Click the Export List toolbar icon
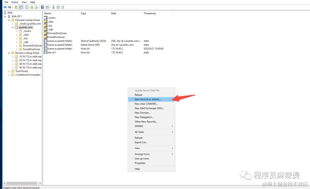Viewport: 310px width, 189px height. coord(36,7)
